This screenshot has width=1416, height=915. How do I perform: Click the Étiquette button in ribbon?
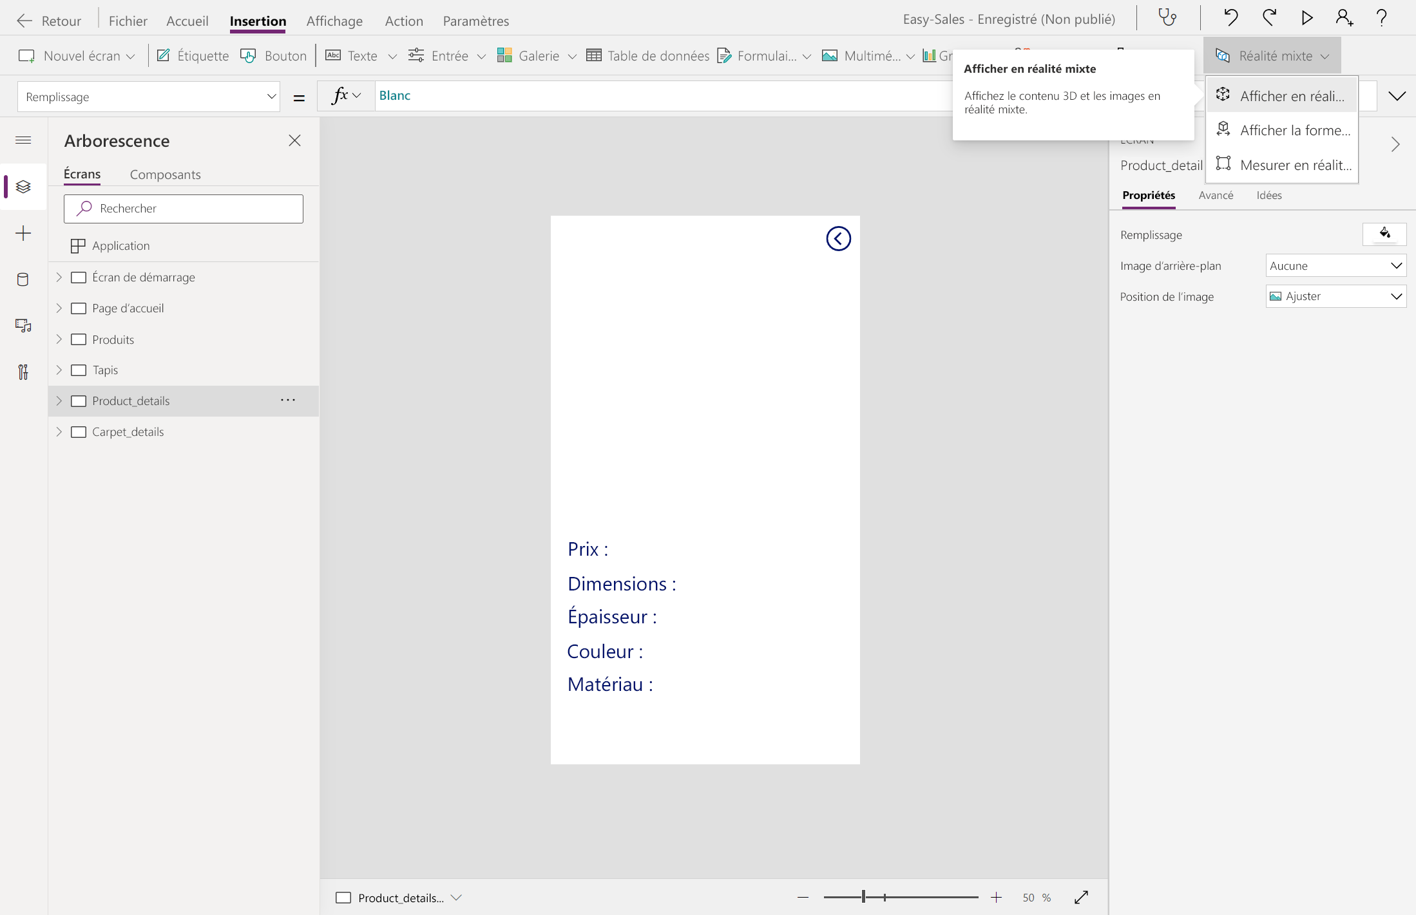point(193,56)
